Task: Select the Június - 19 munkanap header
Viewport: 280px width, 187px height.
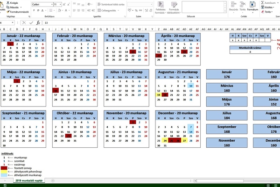Action: pos(75,72)
